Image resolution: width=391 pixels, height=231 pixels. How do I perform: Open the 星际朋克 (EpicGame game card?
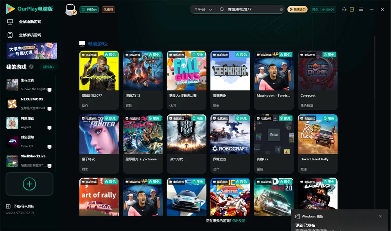(x=143, y=144)
